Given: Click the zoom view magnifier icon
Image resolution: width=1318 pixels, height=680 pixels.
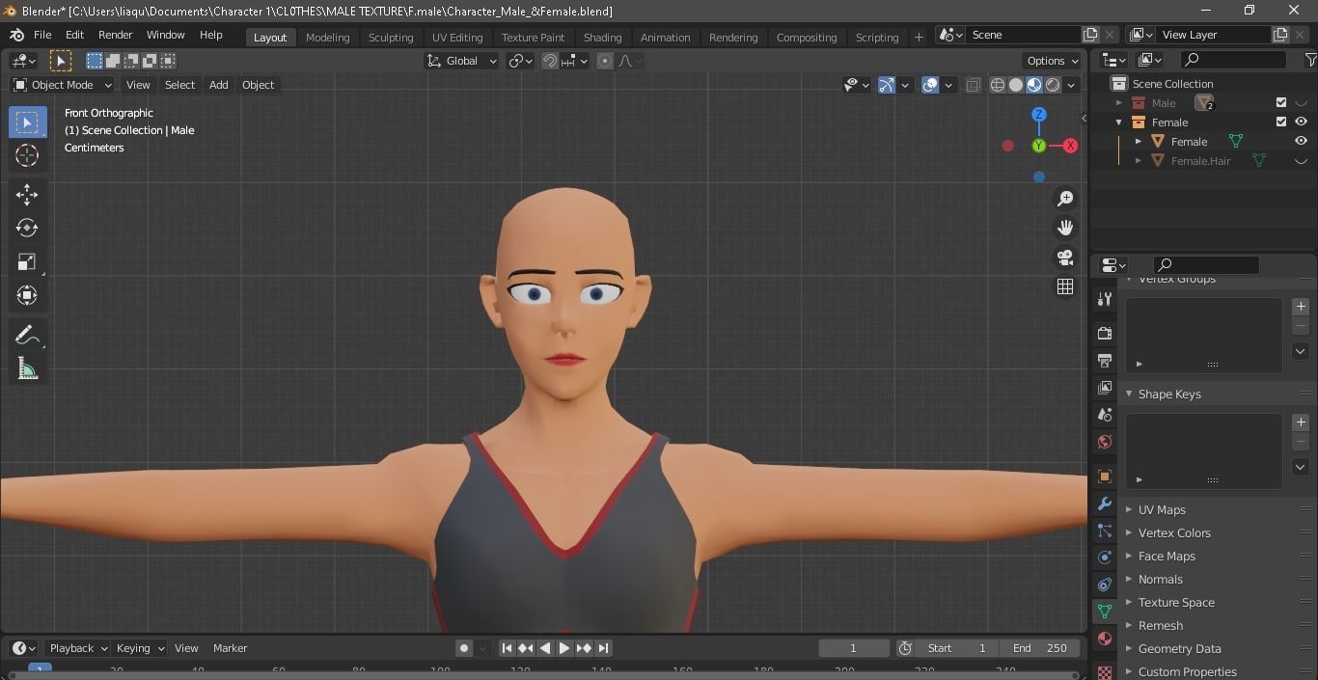Looking at the screenshot, I should [1065, 199].
